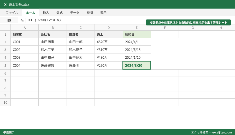Select cell containing C002
Image resolution: width=235 pixels, height=135 pixels.
pos(25,50)
